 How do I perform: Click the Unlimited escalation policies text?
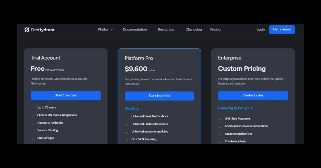point(150,132)
